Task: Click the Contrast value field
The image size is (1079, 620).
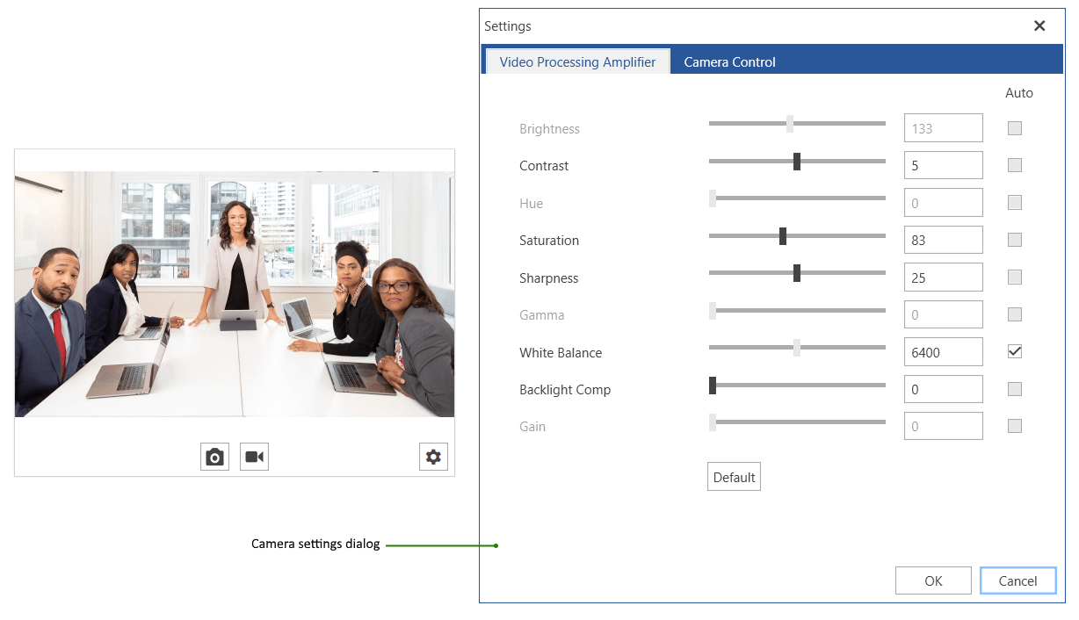Action: click(x=943, y=164)
